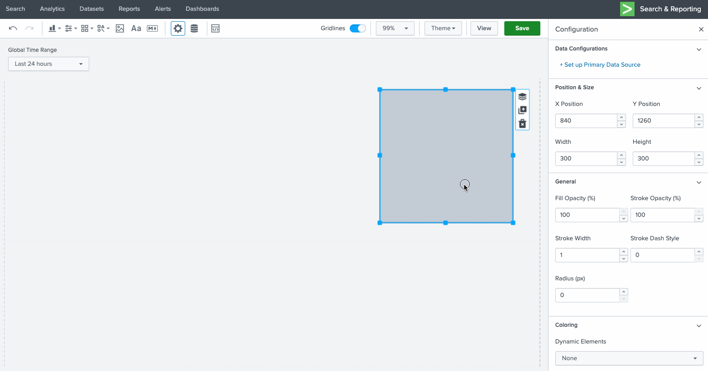Toggle the configuration gear panel
The width and height of the screenshot is (708, 371).
178,28
